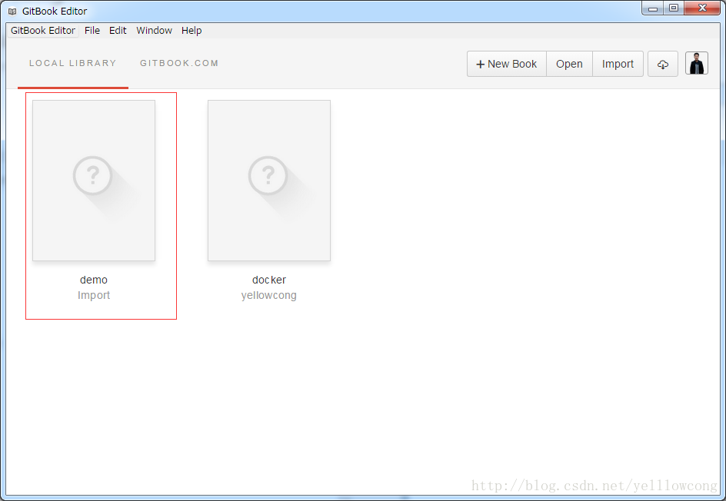Create a book with New Book button
726x501 pixels.
tap(507, 64)
